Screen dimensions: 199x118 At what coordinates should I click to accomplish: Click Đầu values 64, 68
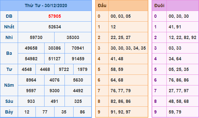[117, 80]
